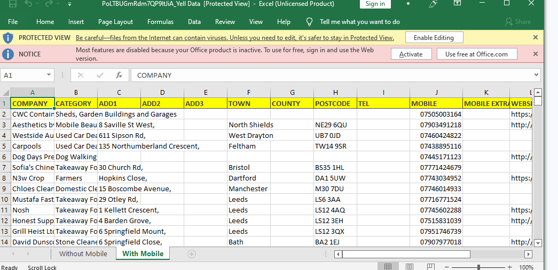Open Ribbon Display Options icon

click(x=457, y=4)
